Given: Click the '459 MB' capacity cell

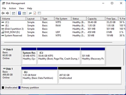Looking at the screenshot, I should tap(91, 32).
